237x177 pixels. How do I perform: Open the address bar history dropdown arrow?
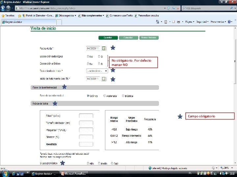[165, 8]
